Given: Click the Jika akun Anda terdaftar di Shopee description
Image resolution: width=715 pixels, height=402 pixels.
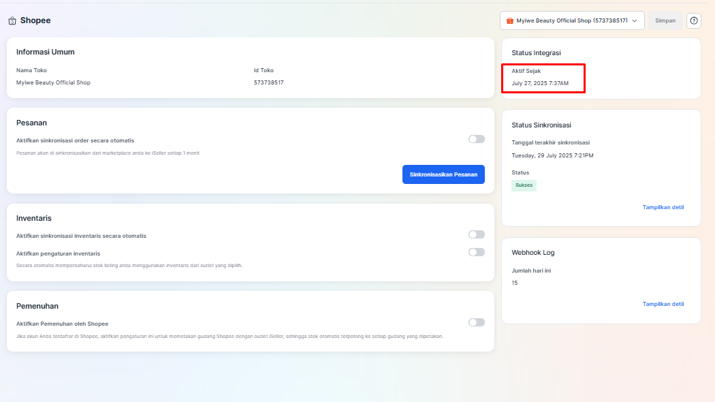Looking at the screenshot, I should [x=230, y=337].
